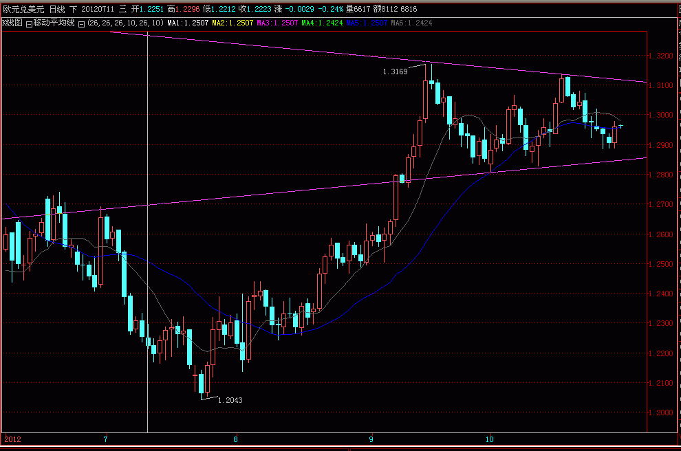Viewport: 681px width, 451px height.
Task: Click the MA2:1.2507 yellow legend entry
Action: (233, 23)
